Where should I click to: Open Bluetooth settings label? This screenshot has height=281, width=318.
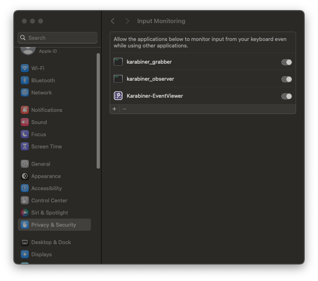(x=43, y=80)
